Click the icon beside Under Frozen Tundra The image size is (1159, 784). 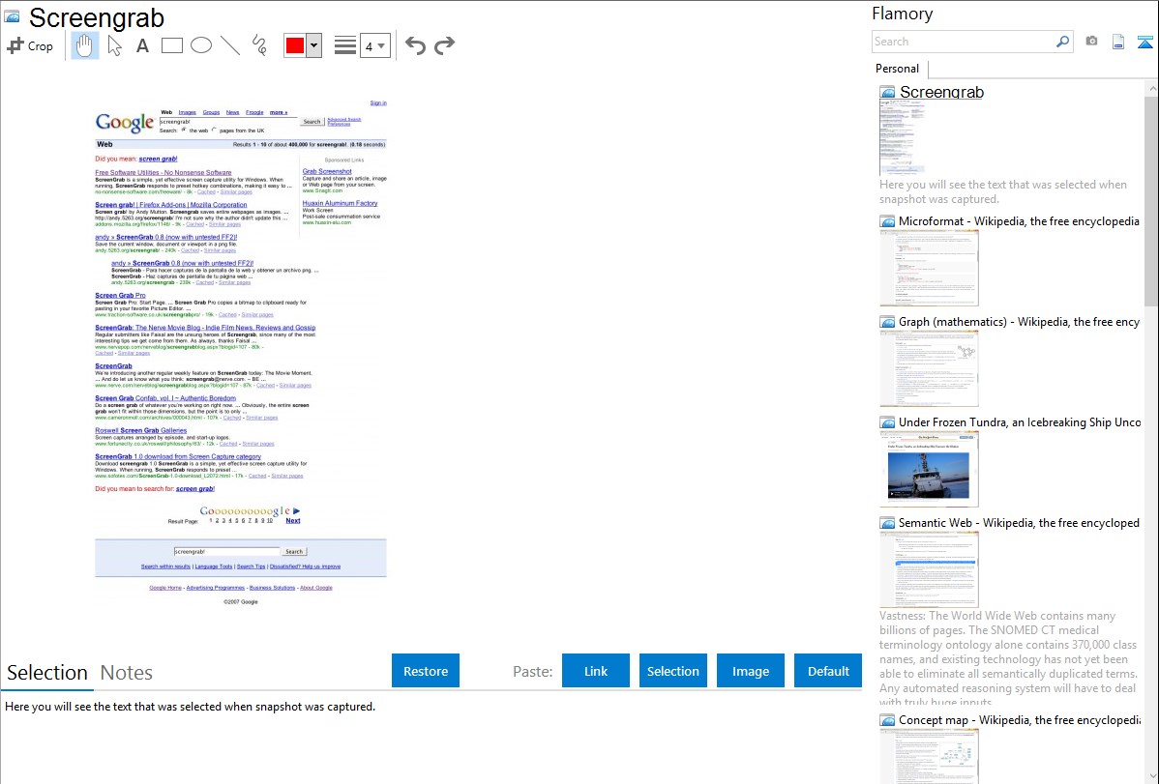click(888, 421)
